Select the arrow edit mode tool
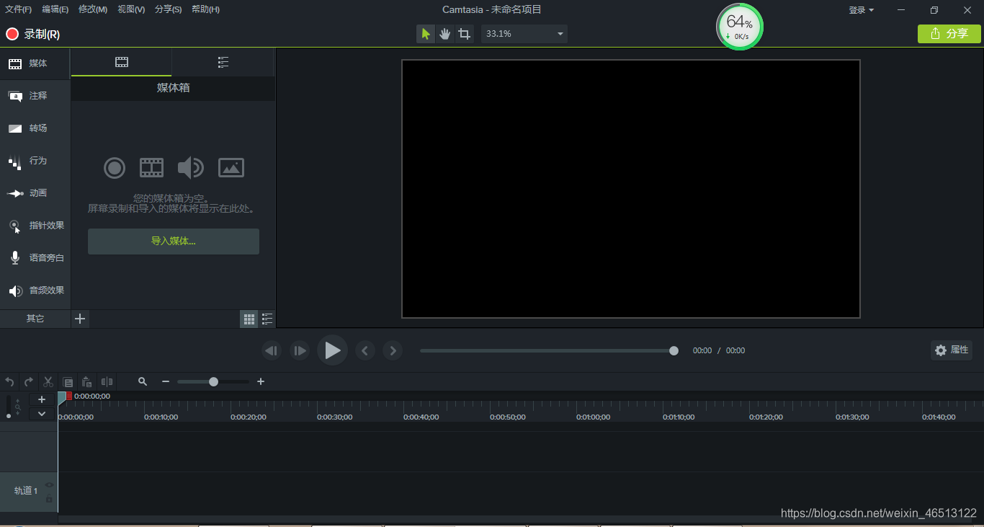Image resolution: width=984 pixels, height=527 pixels. [426, 34]
